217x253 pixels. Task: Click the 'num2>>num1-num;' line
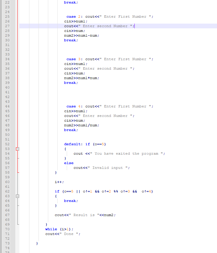coord(82,35)
